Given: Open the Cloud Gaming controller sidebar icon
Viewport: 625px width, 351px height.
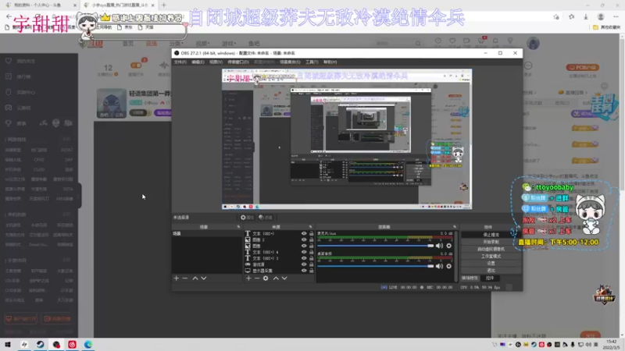Looking at the screenshot, I should pos(9,108).
